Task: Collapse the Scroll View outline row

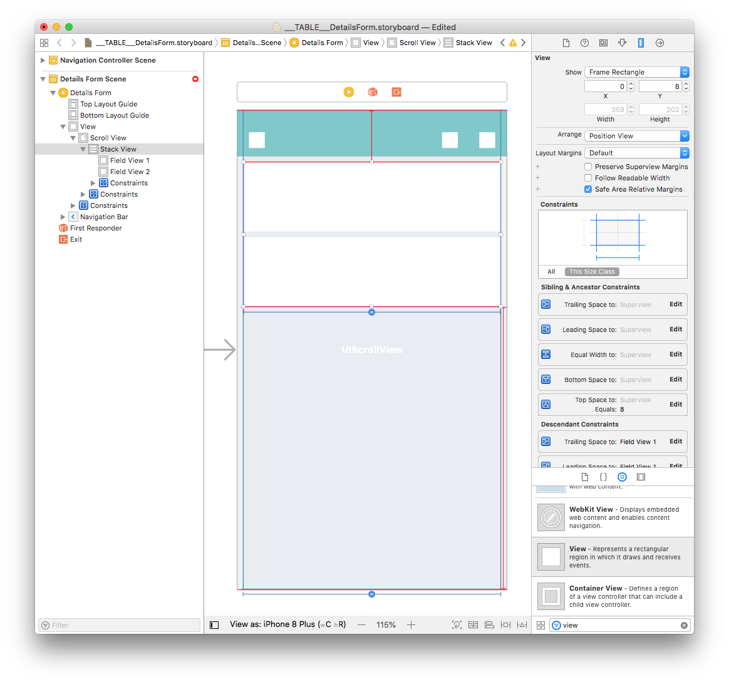Action: tap(73, 138)
